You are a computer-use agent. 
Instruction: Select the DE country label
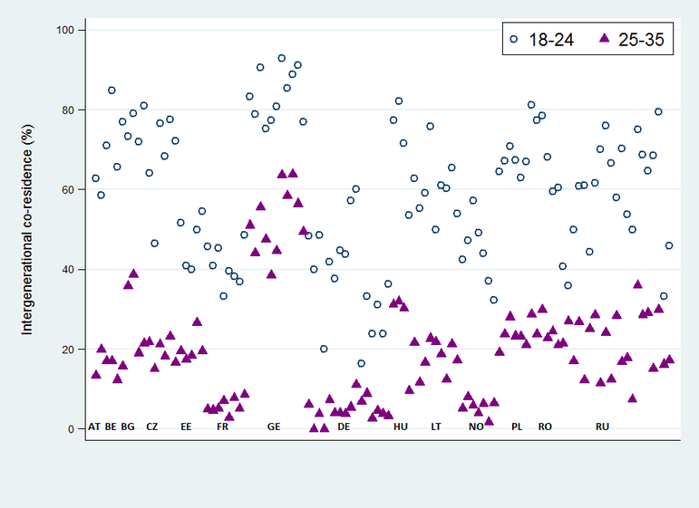(x=344, y=427)
